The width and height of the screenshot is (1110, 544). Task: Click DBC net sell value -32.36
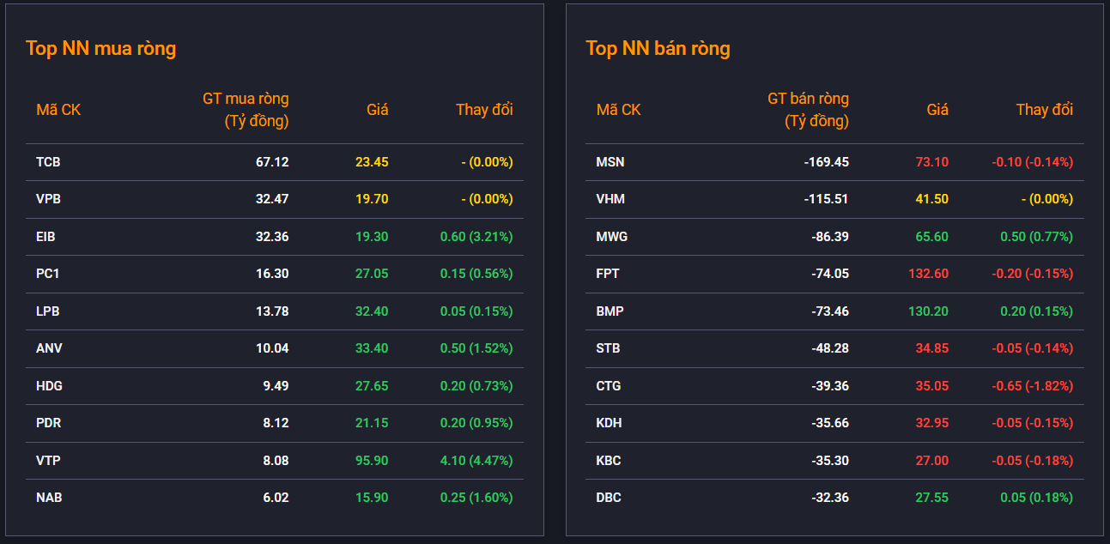(x=829, y=498)
